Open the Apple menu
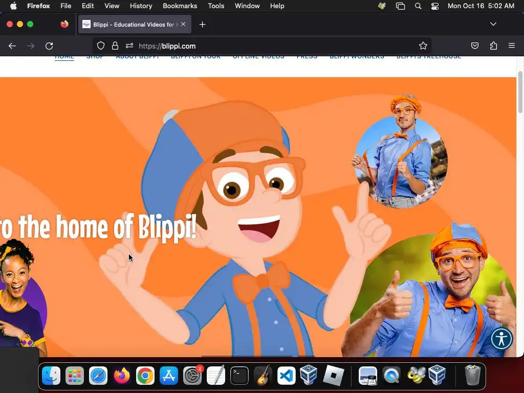The height and width of the screenshot is (393, 524). coord(13,6)
